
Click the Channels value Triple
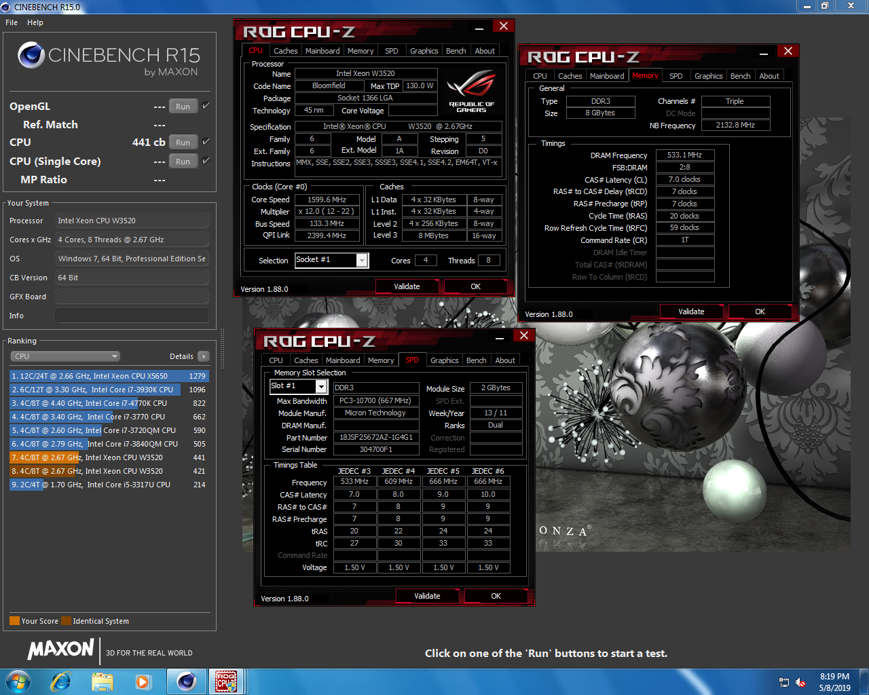(735, 101)
